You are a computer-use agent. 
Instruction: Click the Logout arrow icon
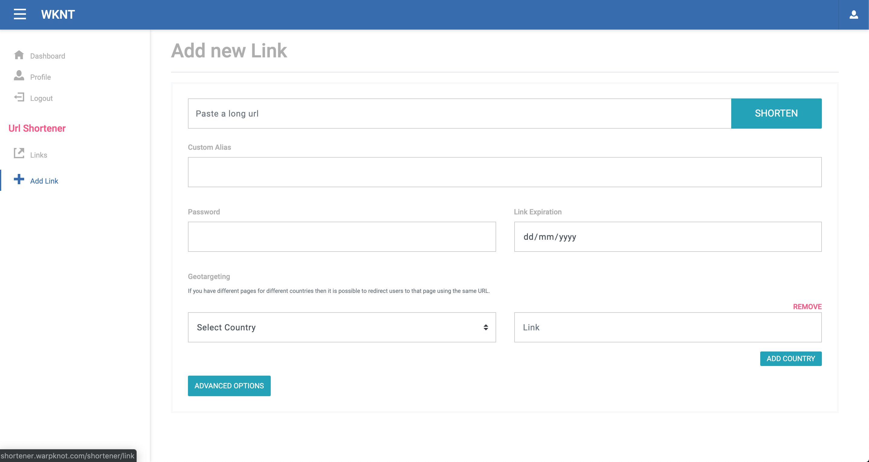(x=19, y=98)
